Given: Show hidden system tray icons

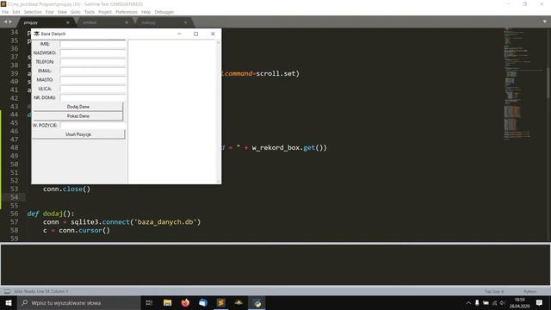Looking at the screenshot, I should (468, 302).
